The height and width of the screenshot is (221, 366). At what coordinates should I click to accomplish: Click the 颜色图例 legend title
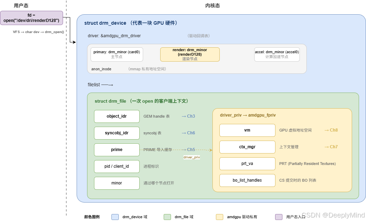[92, 217]
